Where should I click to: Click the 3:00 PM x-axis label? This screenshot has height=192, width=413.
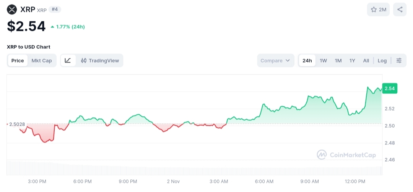[x=37, y=181]
